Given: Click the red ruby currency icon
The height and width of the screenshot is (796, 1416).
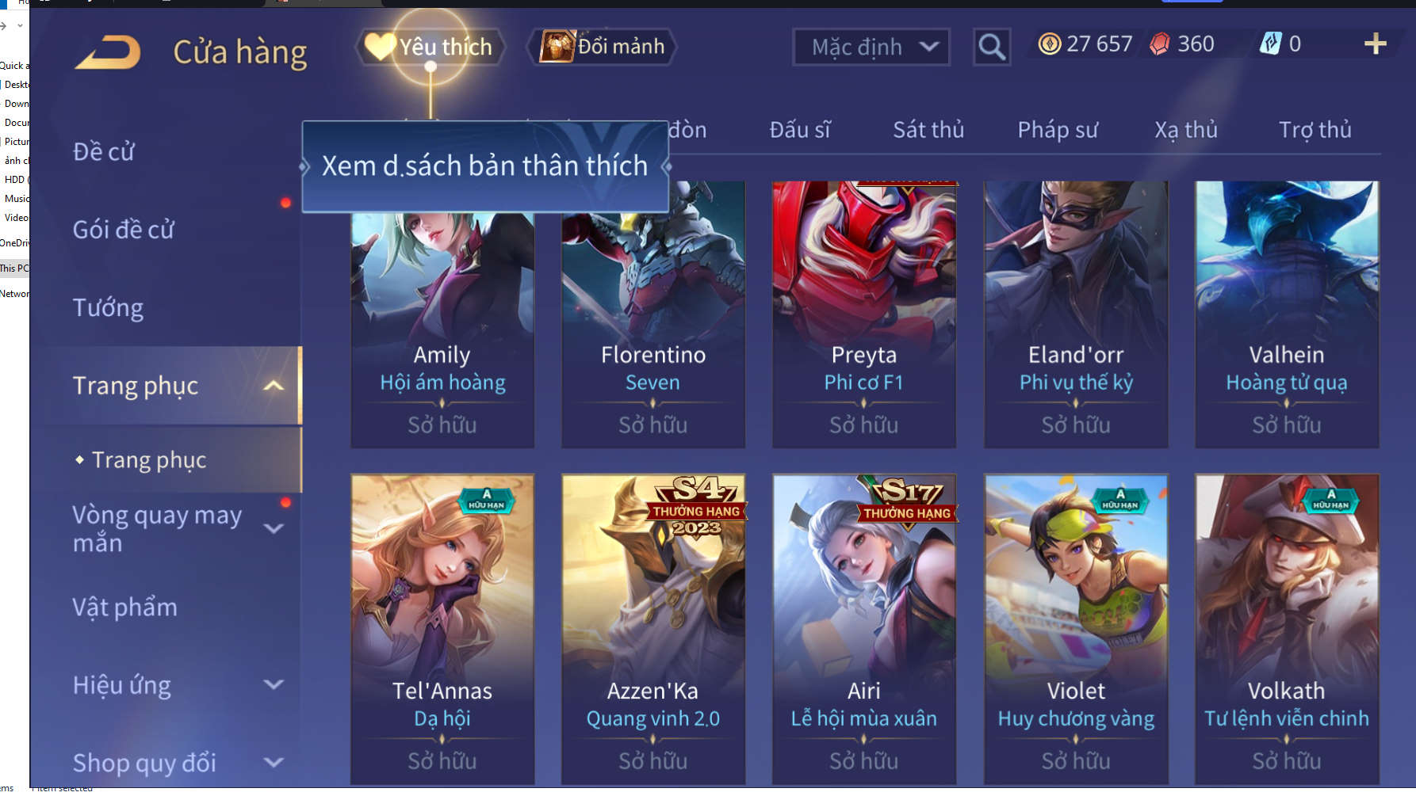Looking at the screenshot, I should 1160,44.
